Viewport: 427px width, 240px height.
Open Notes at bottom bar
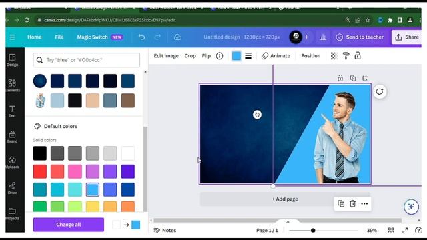point(165,230)
